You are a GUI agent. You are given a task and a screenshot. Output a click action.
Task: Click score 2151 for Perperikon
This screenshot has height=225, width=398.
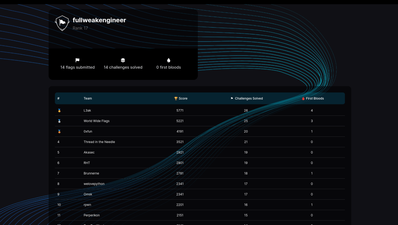[x=180, y=215]
